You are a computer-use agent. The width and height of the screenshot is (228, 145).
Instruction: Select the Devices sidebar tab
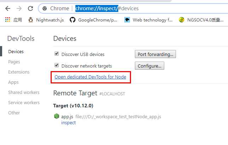[x=16, y=51]
